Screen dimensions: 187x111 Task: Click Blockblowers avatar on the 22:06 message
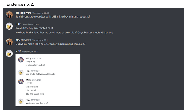tap(9, 15)
